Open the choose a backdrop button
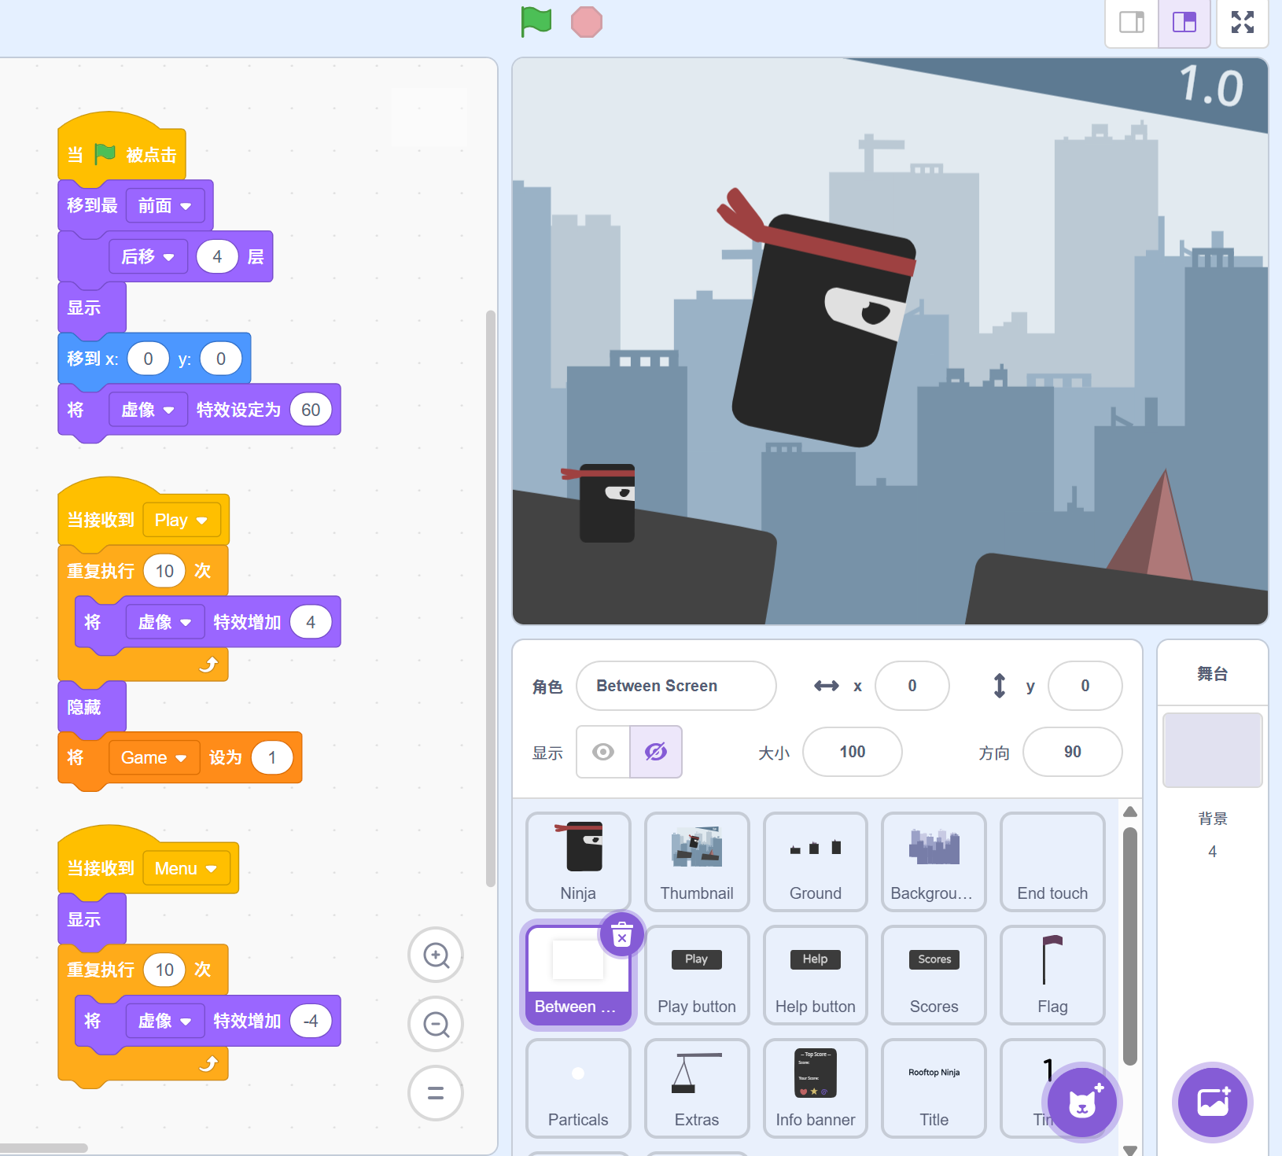 click(1212, 1103)
